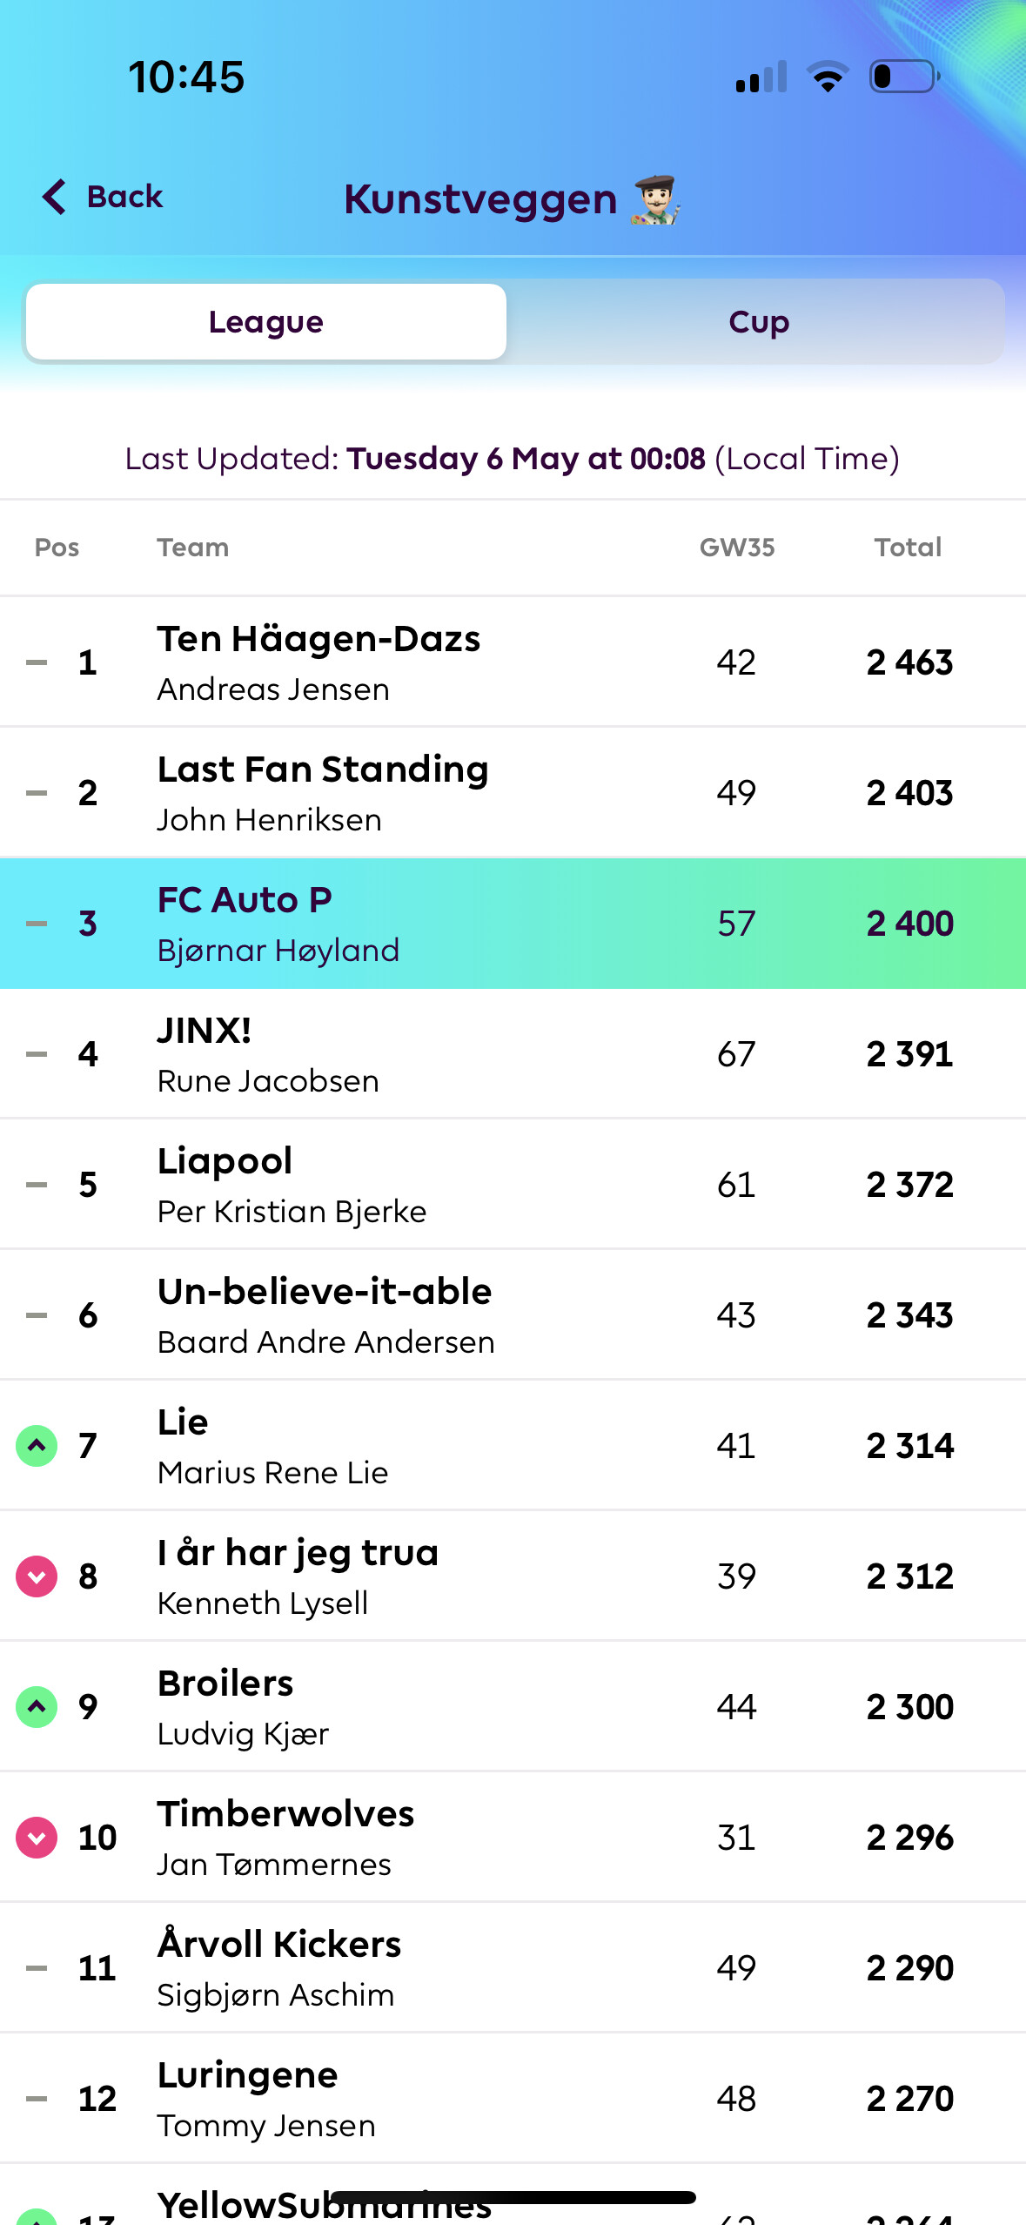Open Årvoll Kickers team row
The width and height of the screenshot is (1026, 2225).
(x=513, y=1967)
